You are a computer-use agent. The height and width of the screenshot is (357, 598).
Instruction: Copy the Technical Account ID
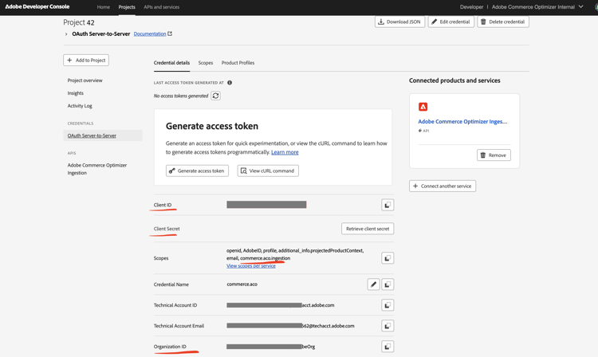coord(388,305)
